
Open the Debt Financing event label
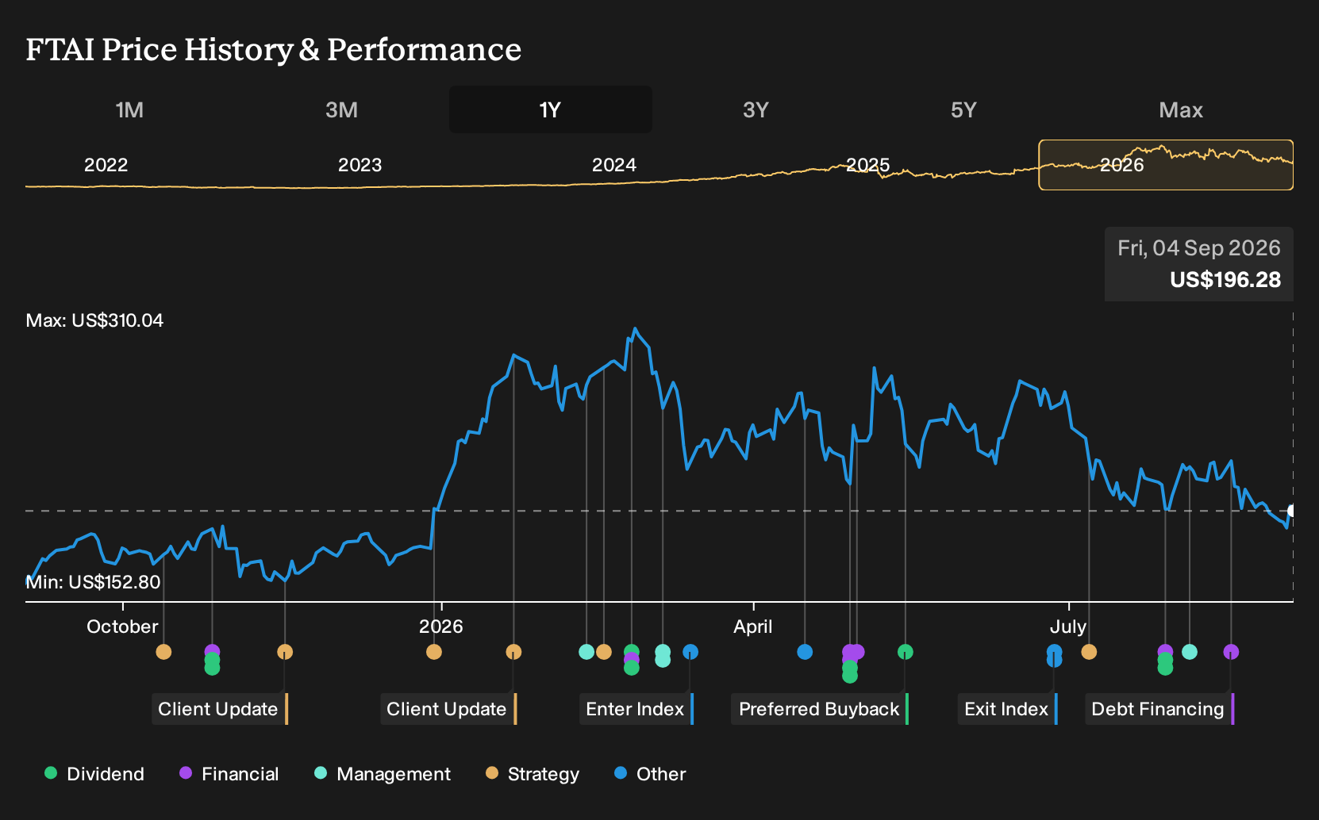tap(1159, 709)
